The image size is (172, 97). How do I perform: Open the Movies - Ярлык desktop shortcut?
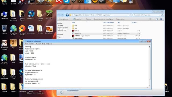coord(22,14)
